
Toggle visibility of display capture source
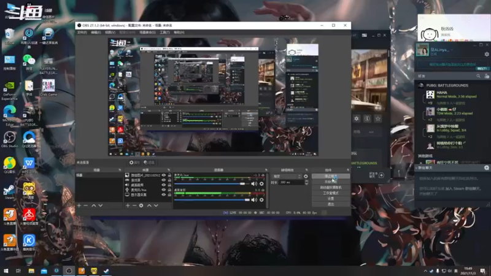click(163, 194)
